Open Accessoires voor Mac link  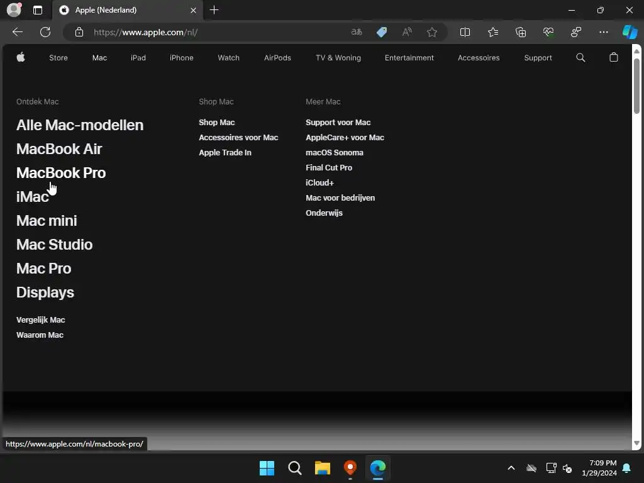click(x=238, y=138)
